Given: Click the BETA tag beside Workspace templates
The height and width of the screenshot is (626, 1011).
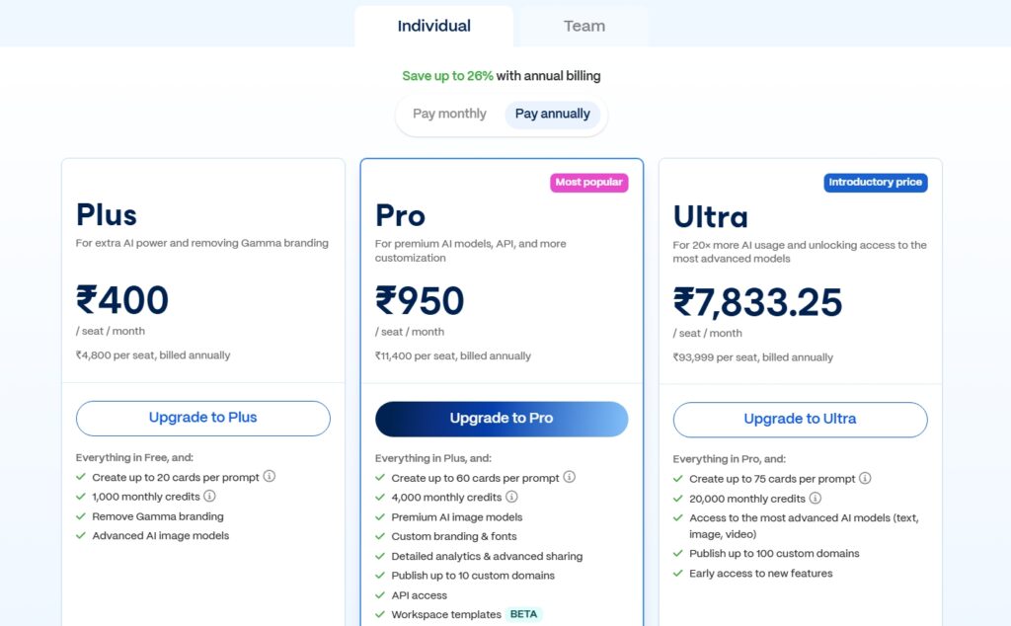Looking at the screenshot, I should [524, 614].
